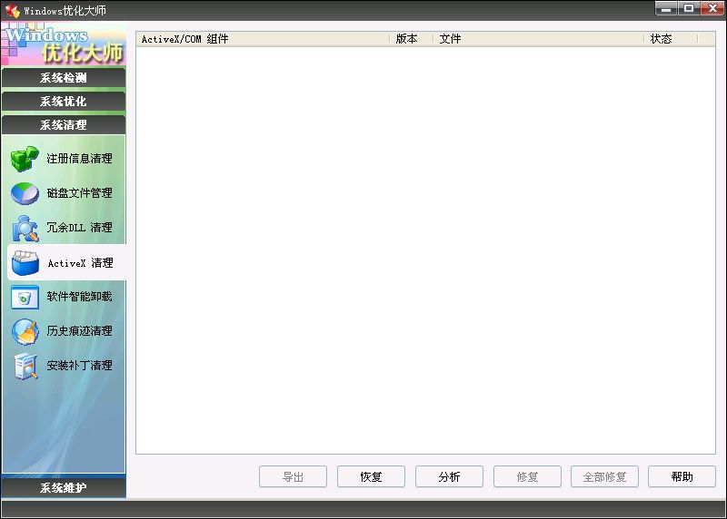The image size is (727, 519).
Task: Click the ActiveX cleanup folder icon
Action: [25, 262]
